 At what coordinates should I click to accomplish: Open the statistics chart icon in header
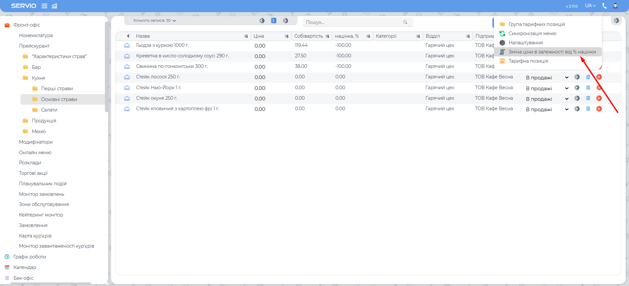pos(54,6)
